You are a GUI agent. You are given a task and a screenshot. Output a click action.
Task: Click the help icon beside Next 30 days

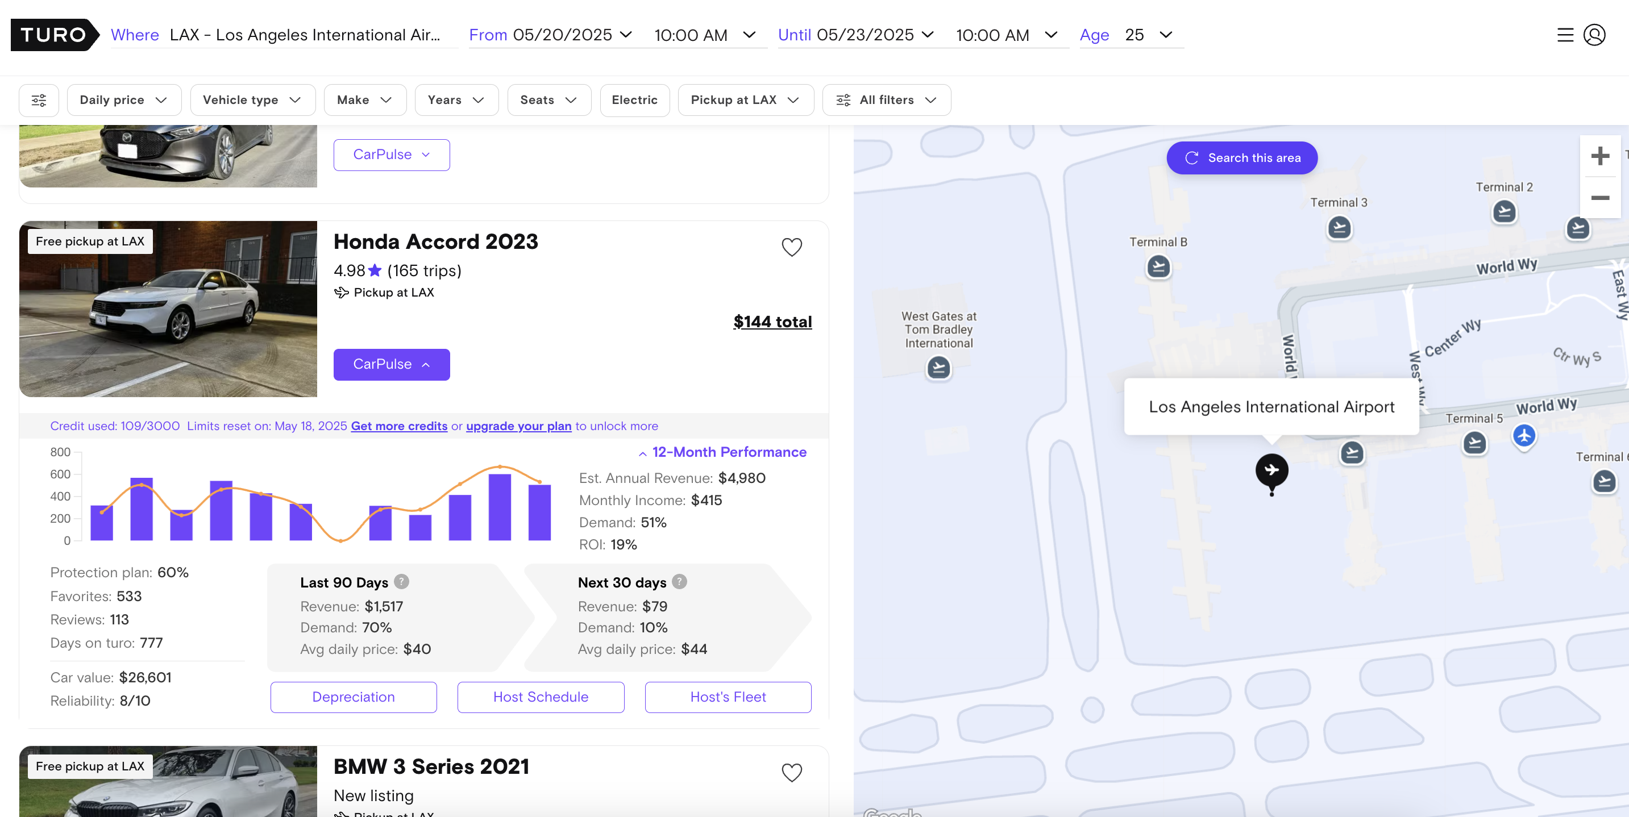[679, 581]
